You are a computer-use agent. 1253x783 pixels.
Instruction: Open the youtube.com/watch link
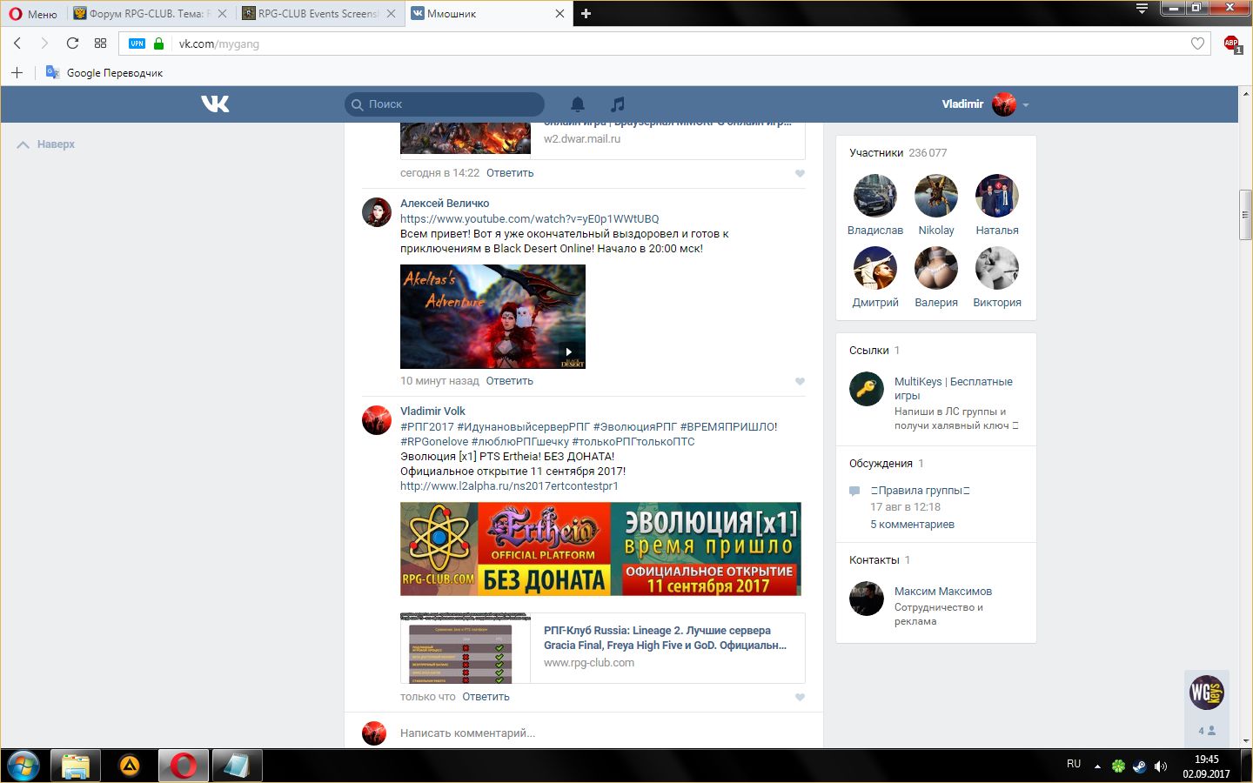point(529,219)
